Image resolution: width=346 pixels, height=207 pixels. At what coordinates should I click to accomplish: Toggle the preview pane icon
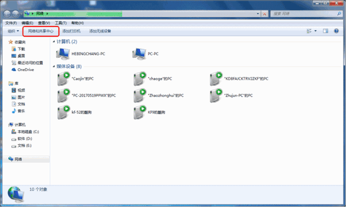click(x=325, y=31)
